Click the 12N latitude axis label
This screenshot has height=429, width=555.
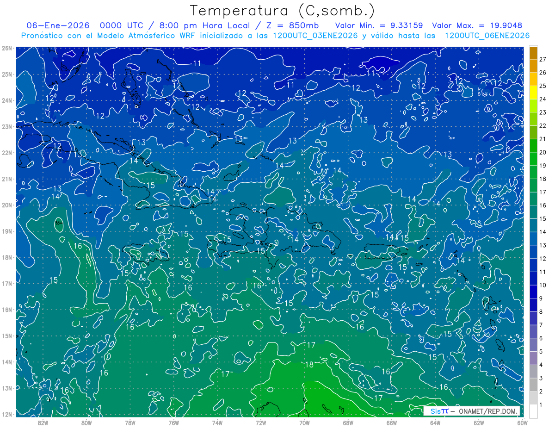pyautogui.click(x=7, y=414)
